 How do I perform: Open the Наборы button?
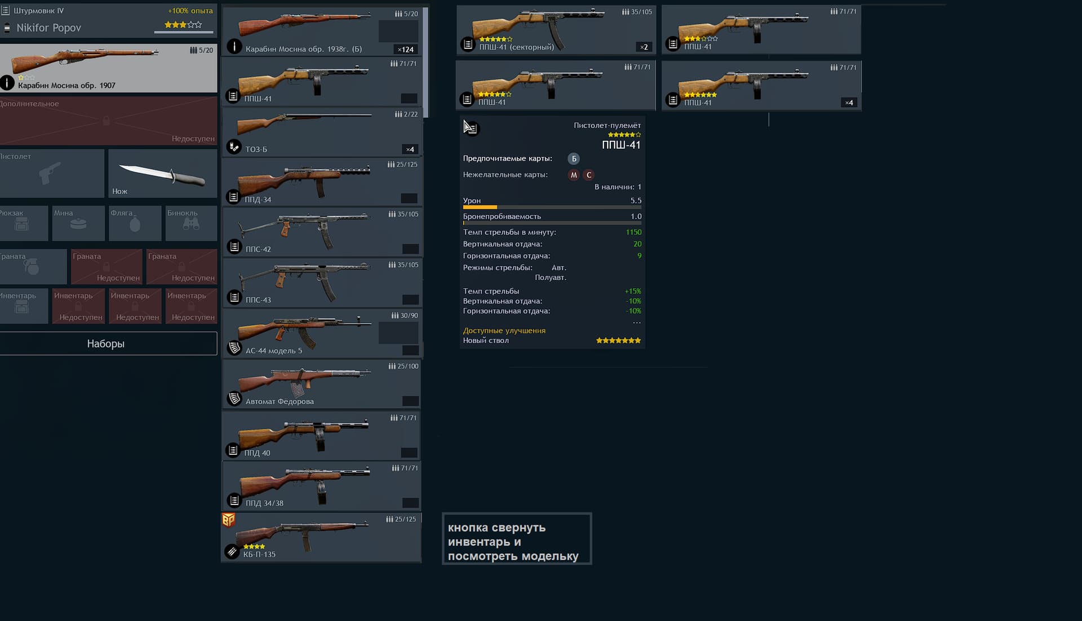(106, 343)
